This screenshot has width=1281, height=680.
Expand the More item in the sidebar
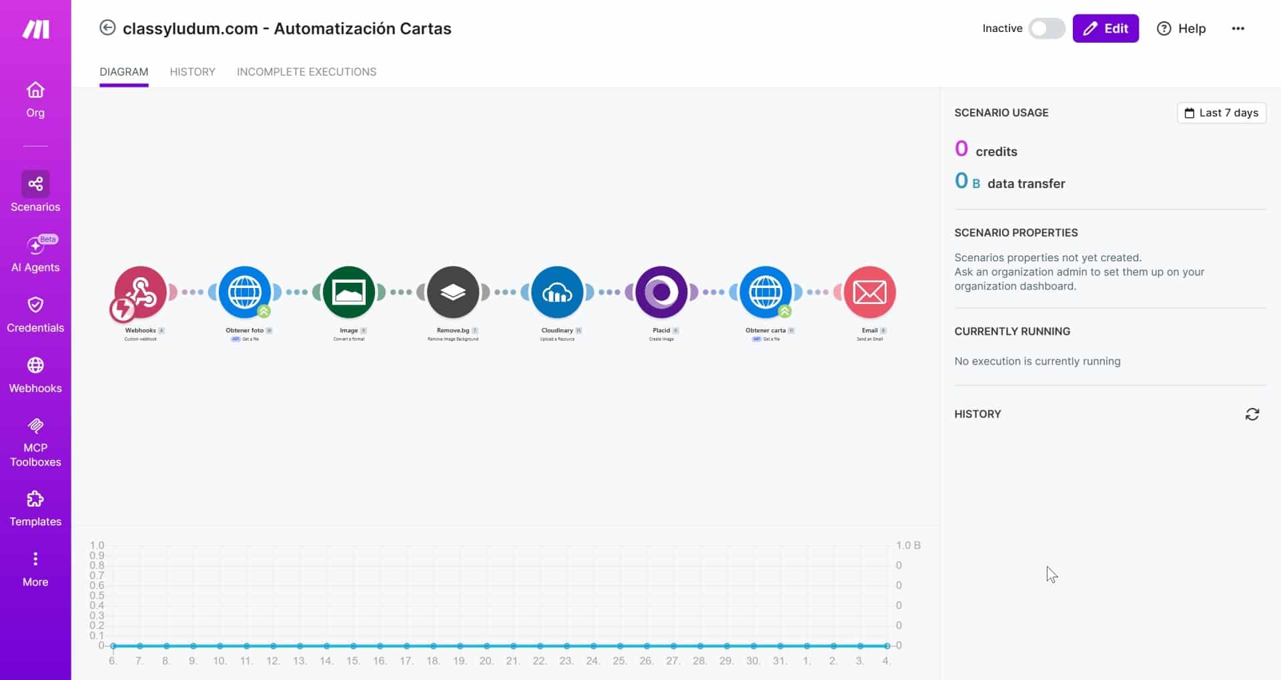[x=35, y=569]
